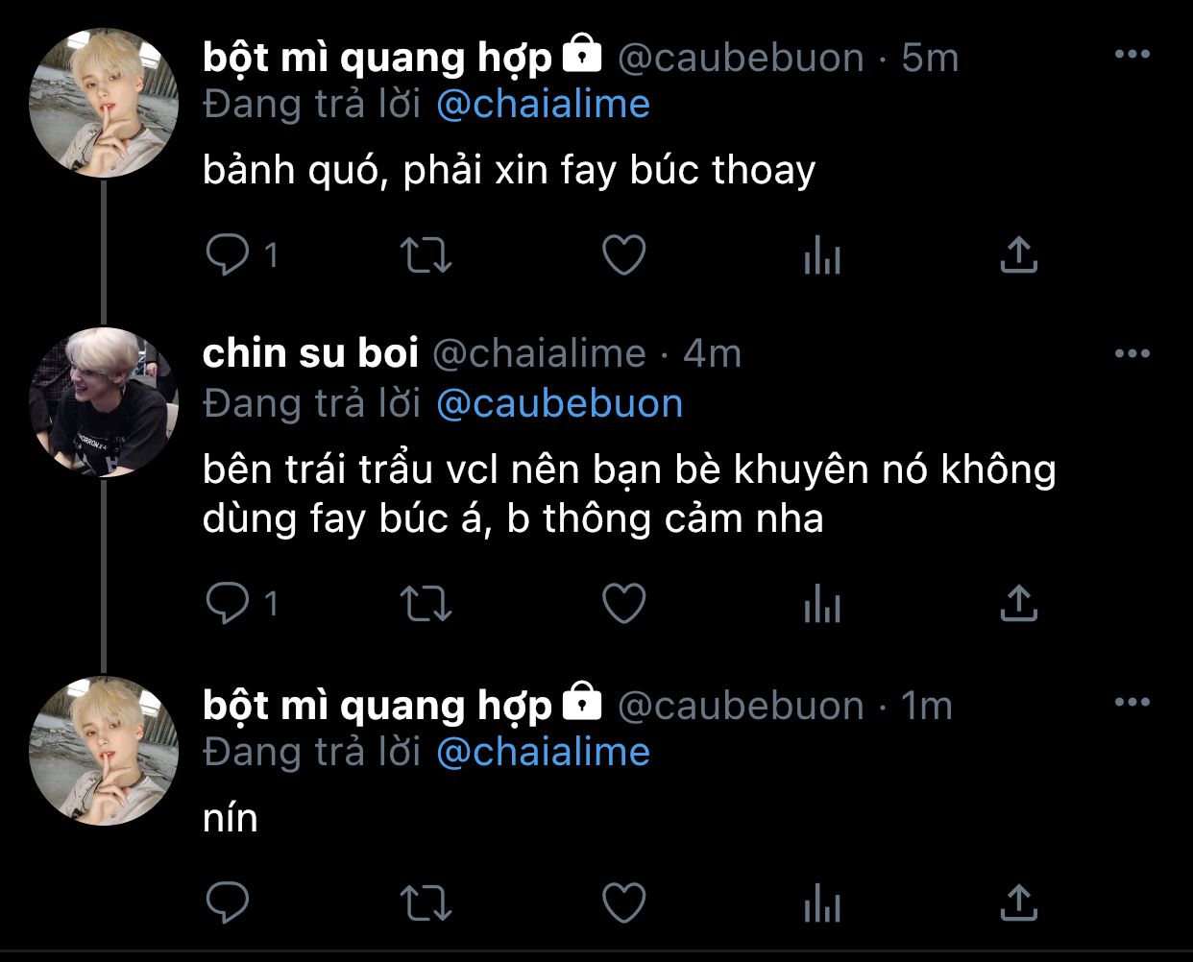Open chin su boi's profile picture

(104, 402)
